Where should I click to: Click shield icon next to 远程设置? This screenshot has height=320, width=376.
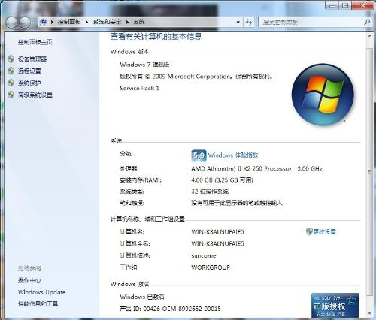coord(11,71)
